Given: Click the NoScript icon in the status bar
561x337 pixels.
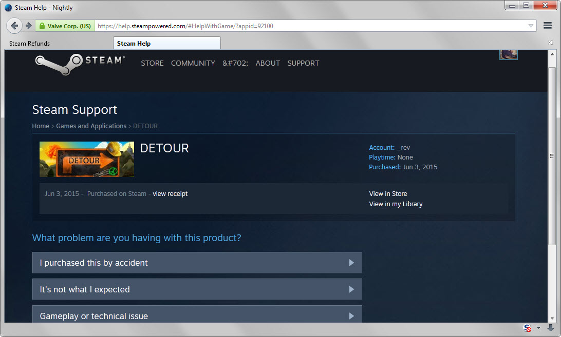Looking at the screenshot, I should [528, 328].
